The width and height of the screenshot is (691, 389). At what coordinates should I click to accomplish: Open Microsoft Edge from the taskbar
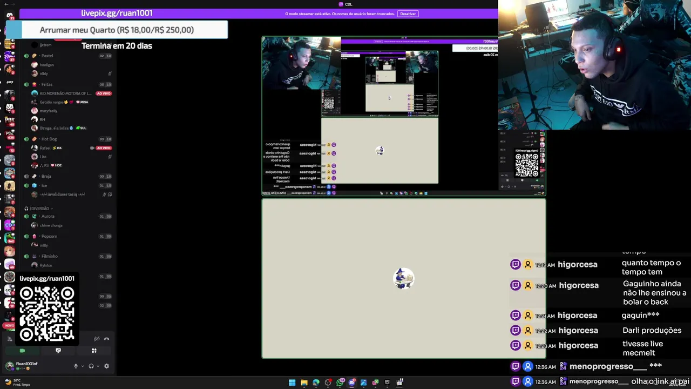[x=316, y=383]
